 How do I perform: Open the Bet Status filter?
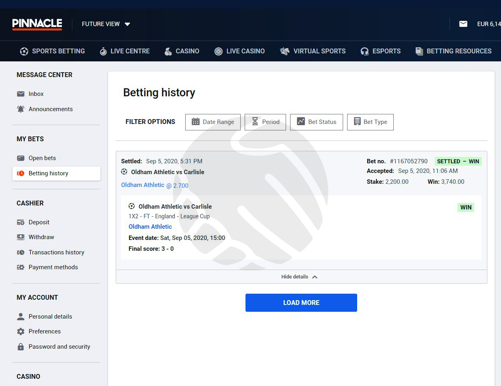click(x=317, y=122)
